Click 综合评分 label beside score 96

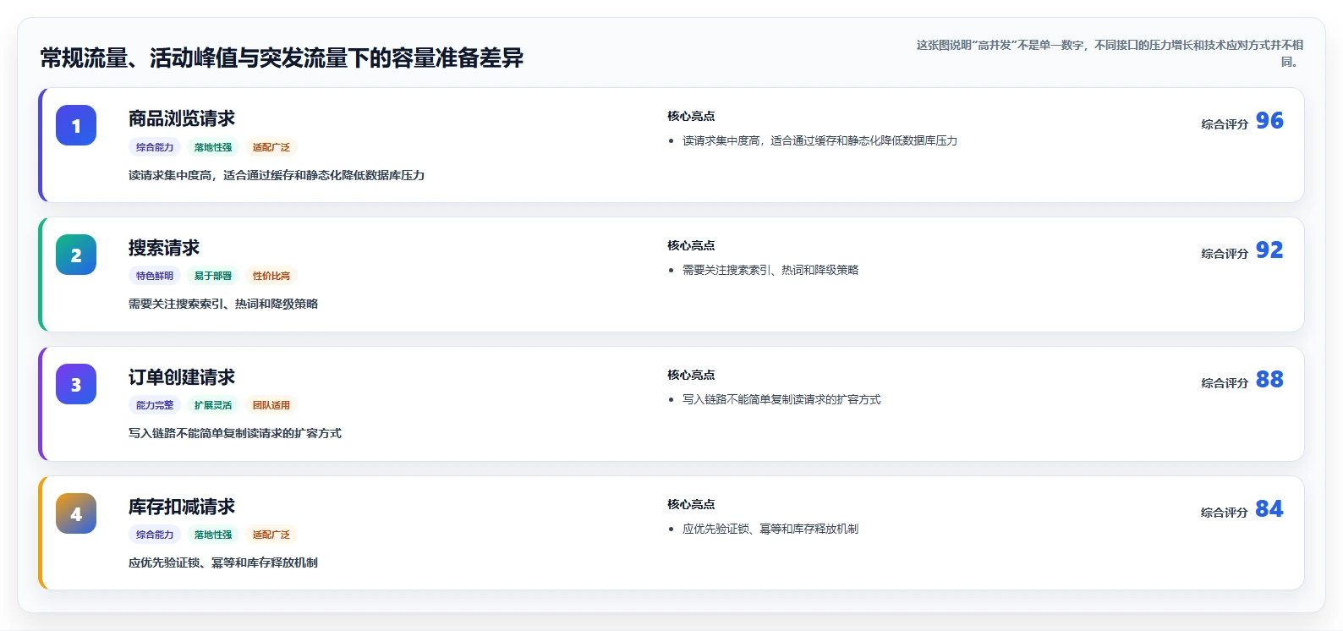(x=1225, y=124)
